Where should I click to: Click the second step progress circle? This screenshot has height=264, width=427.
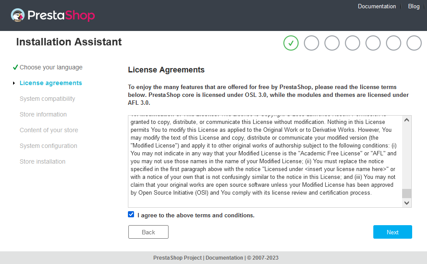tap(311, 43)
